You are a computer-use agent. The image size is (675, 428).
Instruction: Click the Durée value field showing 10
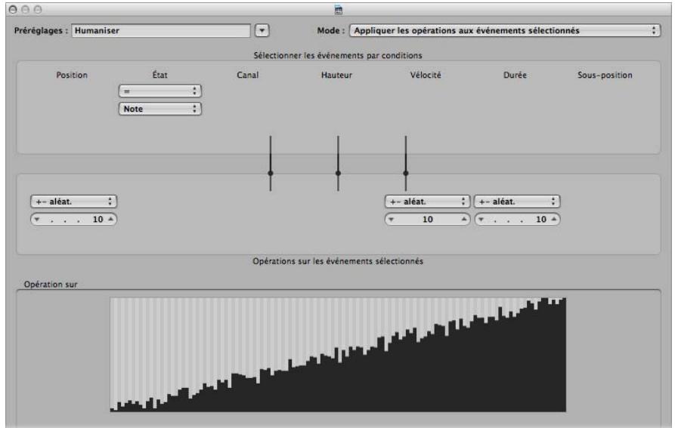tap(517, 219)
